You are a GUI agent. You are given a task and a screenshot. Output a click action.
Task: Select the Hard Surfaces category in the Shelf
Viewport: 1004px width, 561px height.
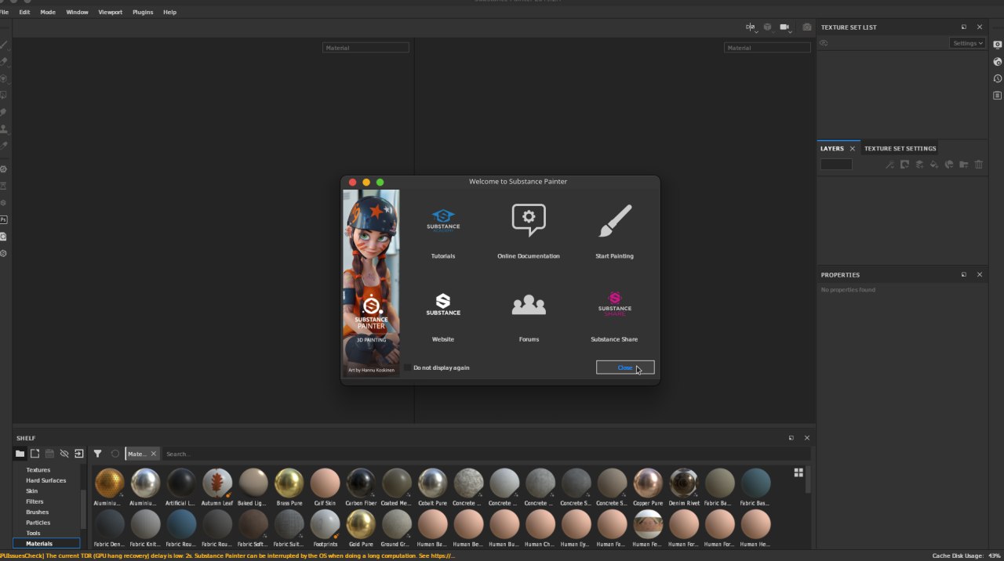pos(45,480)
